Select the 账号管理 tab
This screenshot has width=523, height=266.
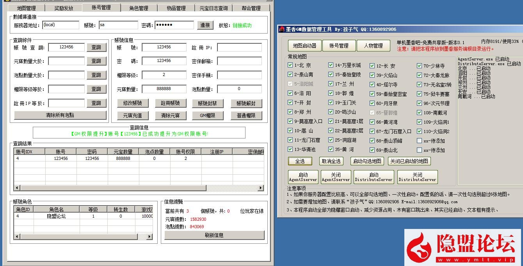tap(101, 7)
